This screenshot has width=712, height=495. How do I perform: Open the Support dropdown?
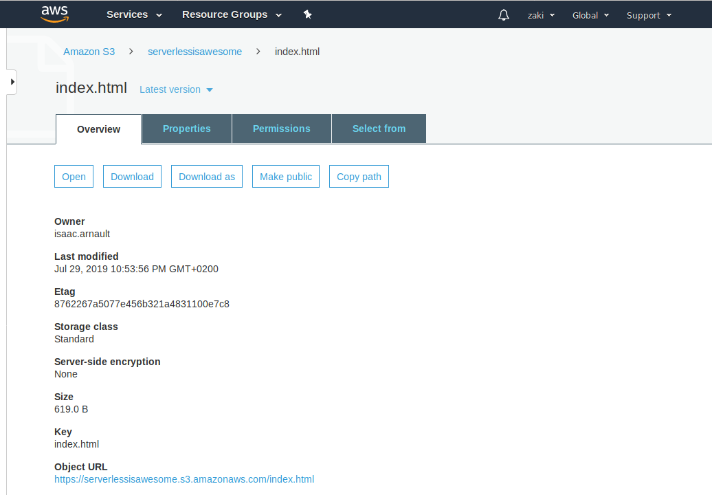click(648, 14)
